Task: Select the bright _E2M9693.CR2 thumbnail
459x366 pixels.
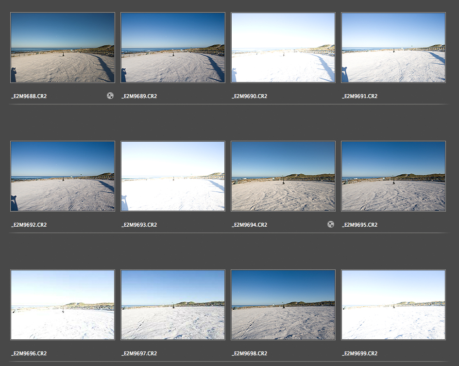Action: (173, 176)
